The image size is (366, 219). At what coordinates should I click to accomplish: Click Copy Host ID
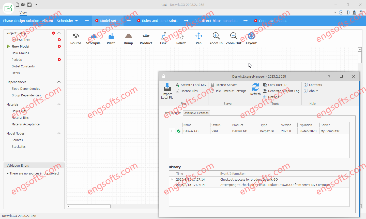(274, 85)
